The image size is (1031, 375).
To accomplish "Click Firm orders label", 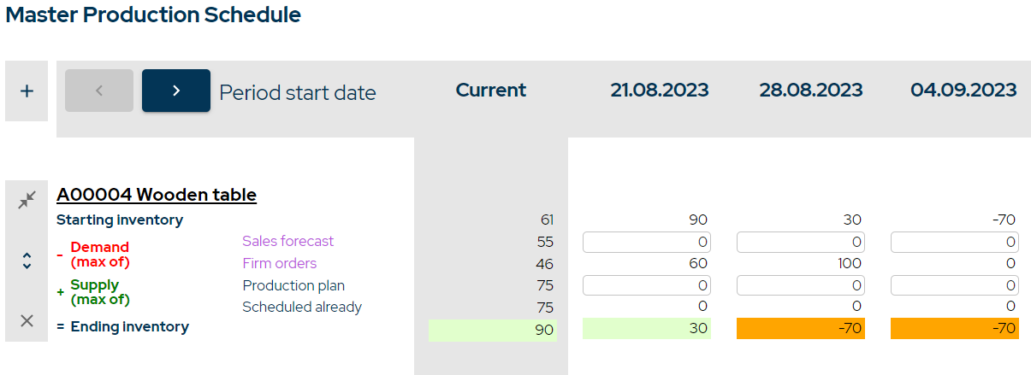I will (279, 263).
